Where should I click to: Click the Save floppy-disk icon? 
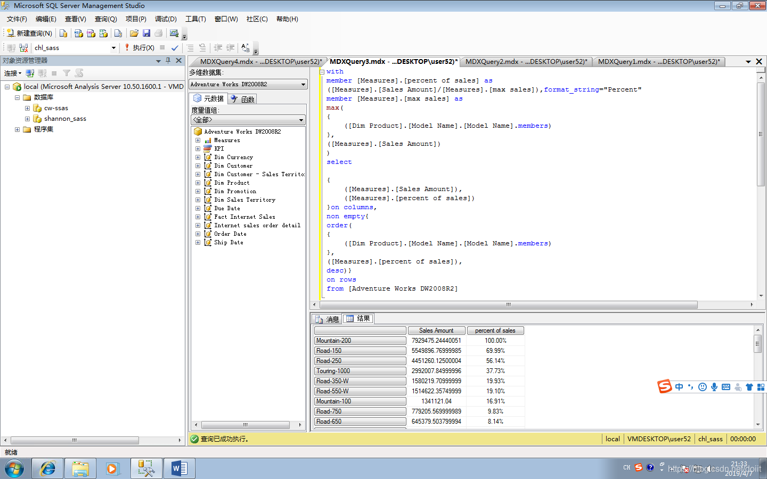click(x=146, y=33)
